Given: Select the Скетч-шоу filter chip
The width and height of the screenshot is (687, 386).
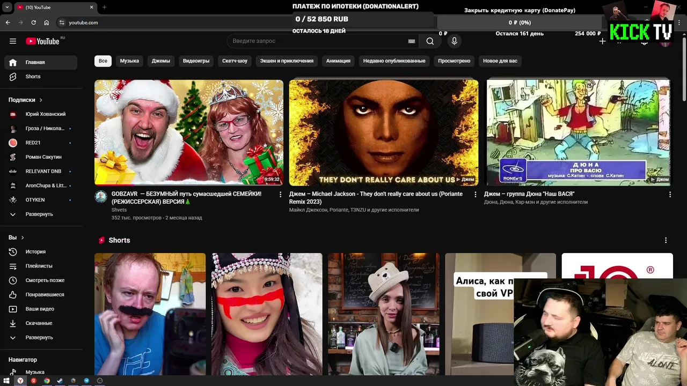Looking at the screenshot, I should coord(235,61).
